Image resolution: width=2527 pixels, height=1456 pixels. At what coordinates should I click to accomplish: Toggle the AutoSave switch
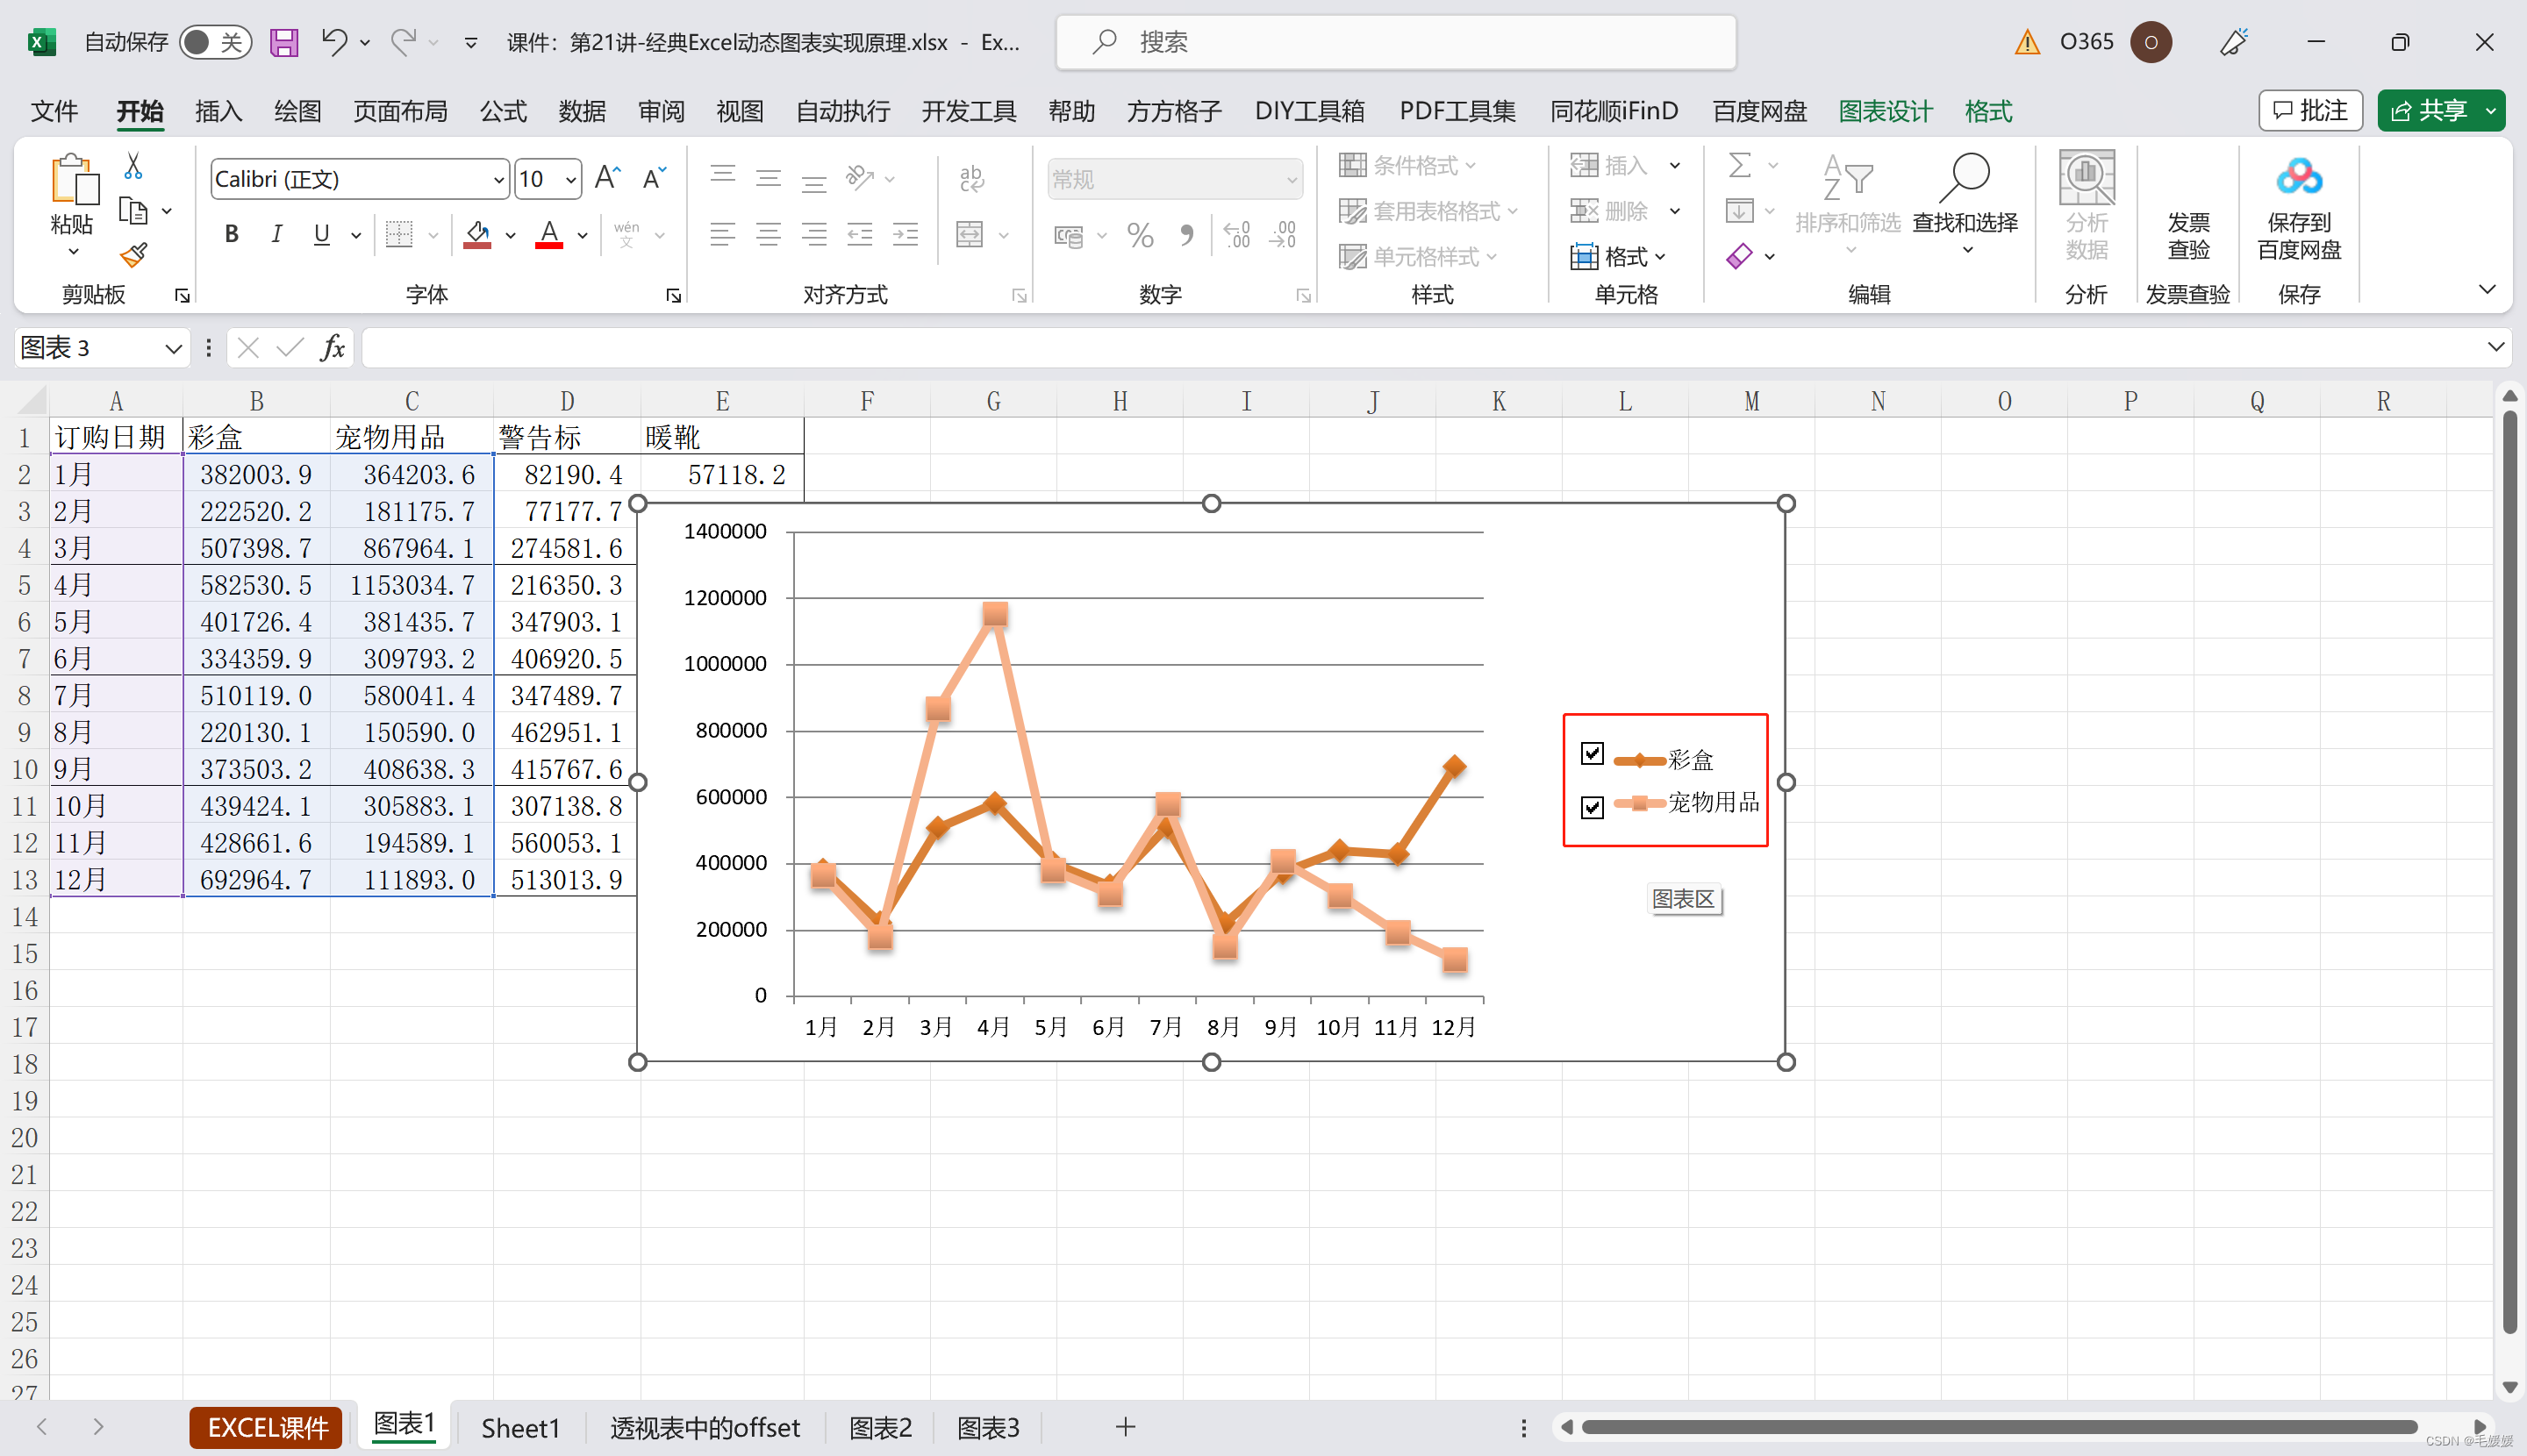(215, 42)
